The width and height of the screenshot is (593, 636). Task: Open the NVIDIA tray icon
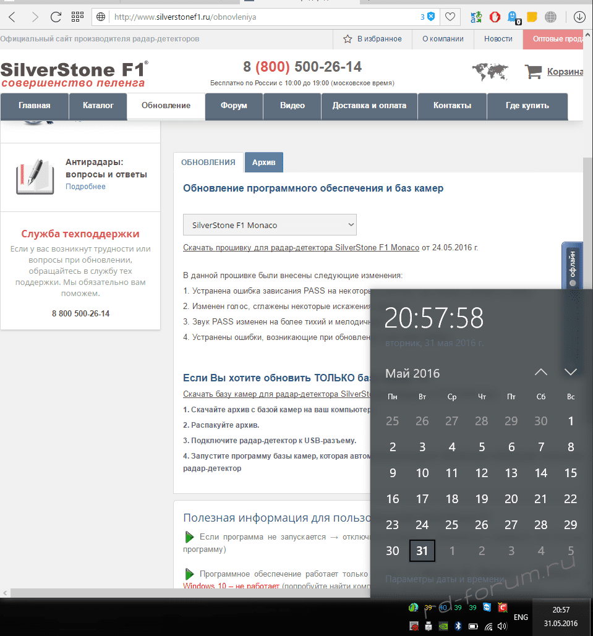coord(443,626)
